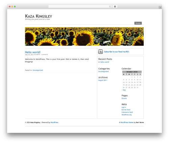
Task: Click the Log in link
Action: point(124,107)
